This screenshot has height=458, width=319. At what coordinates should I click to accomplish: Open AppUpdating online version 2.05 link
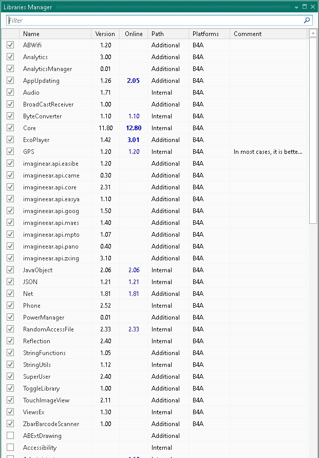click(133, 81)
